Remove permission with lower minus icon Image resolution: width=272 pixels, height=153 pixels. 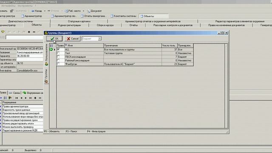(40, 98)
